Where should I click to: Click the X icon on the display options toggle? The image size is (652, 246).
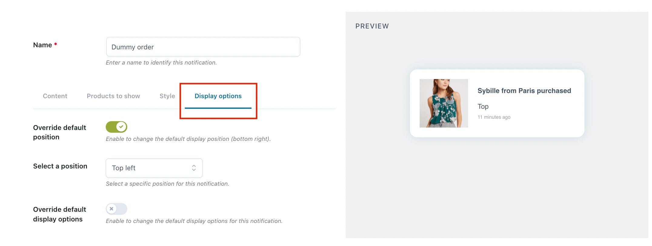[111, 209]
